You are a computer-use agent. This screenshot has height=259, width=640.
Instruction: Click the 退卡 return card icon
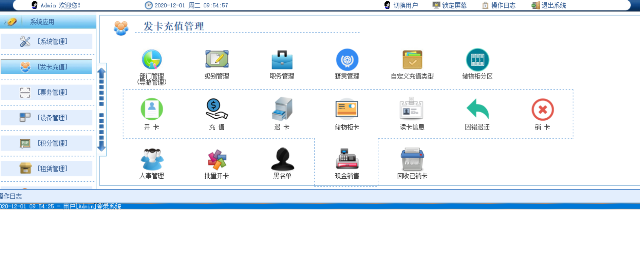pyautogui.click(x=282, y=109)
